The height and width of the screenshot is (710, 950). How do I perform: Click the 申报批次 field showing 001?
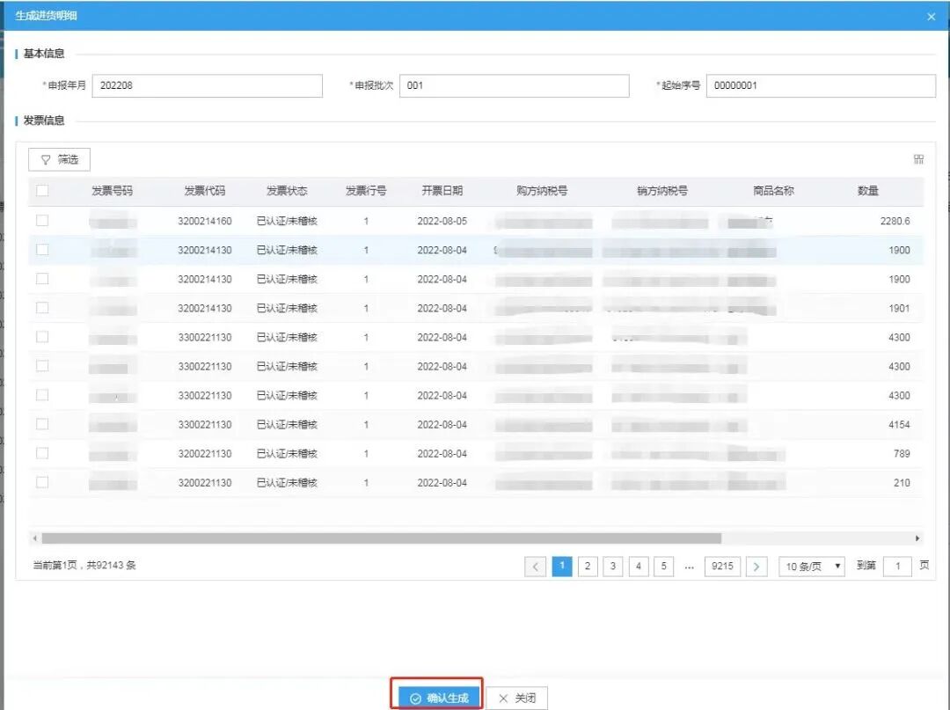515,85
